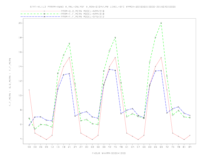
Task: Click y-axis tick label 18
Action: pyautogui.click(x=20, y=38)
